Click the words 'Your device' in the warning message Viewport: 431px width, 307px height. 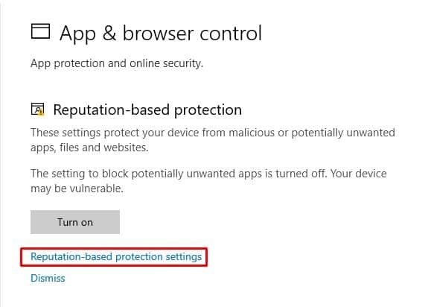[x=359, y=174]
